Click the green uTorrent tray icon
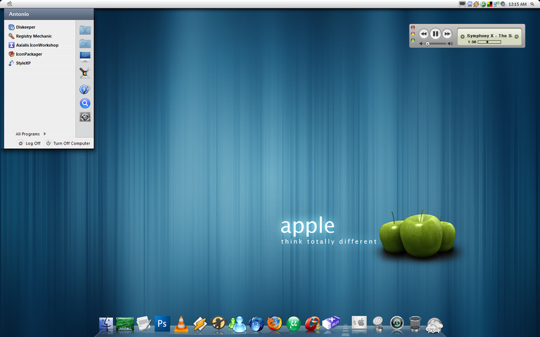The image size is (540, 337). point(483,4)
